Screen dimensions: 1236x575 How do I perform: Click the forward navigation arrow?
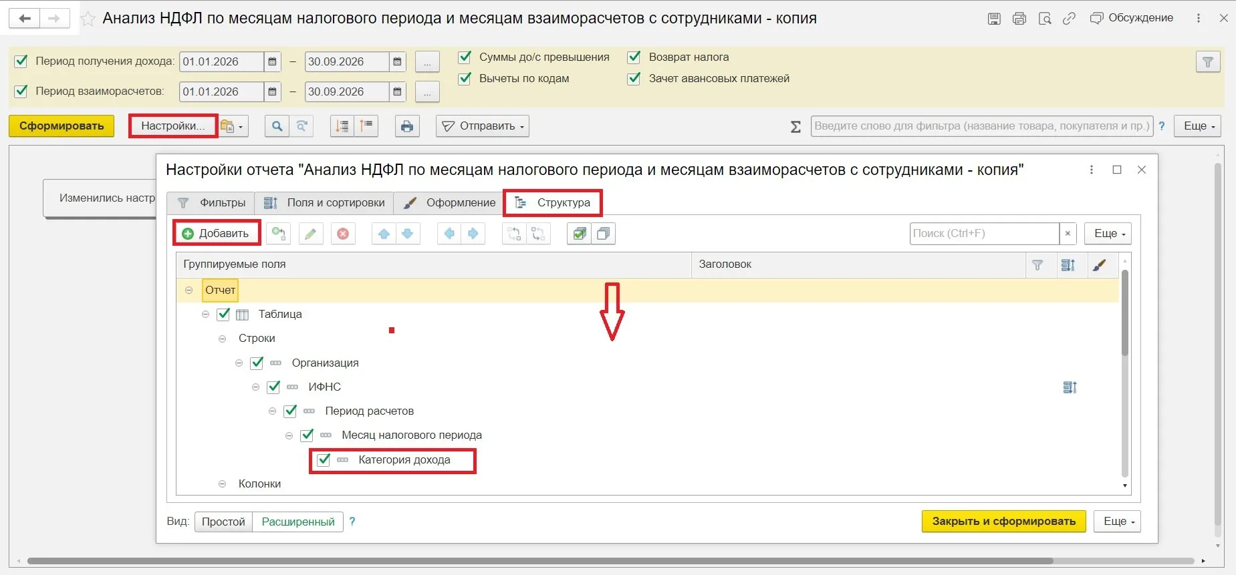click(55, 18)
